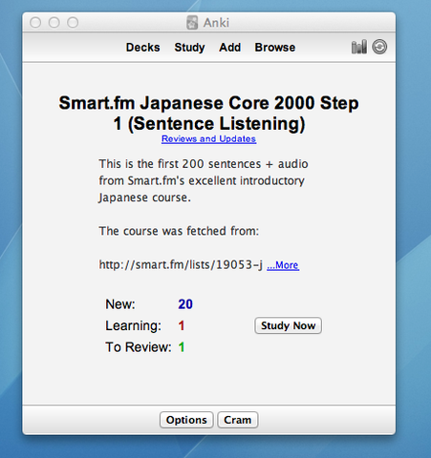Image resolution: width=431 pixels, height=458 pixels.
Task: Minimize the Anki window
Action: point(54,23)
